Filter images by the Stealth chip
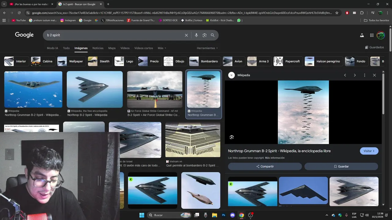392x220 pixels. [x=100, y=61]
